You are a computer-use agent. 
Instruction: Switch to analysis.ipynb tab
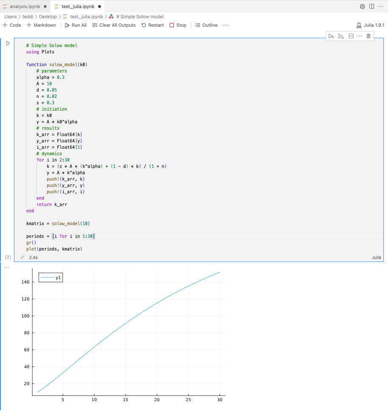[25, 6]
